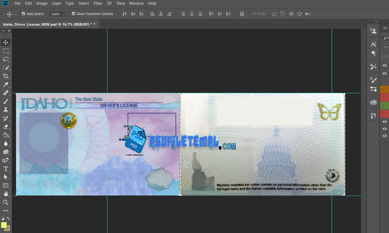Select the Path Selection tool
Image resolution: width=389 pixels, height=233 pixels.
pyautogui.click(x=6, y=177)
